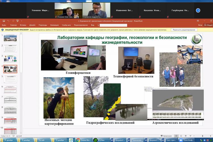
Task: Select slide 5 thumbnail
Action: pyautogui.click(x=10, y=79)
